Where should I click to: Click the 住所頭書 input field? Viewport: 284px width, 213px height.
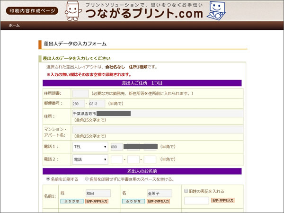click(80, 93)
